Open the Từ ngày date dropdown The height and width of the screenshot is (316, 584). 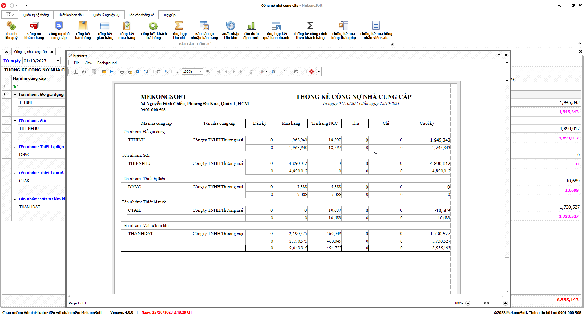click(58, 61)
